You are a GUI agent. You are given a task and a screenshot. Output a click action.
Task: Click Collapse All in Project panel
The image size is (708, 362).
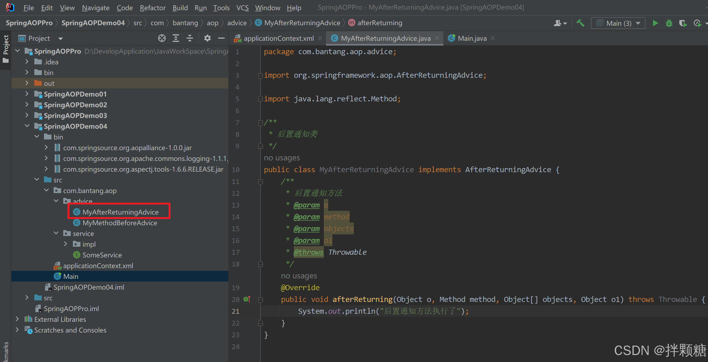coord(190,38)
